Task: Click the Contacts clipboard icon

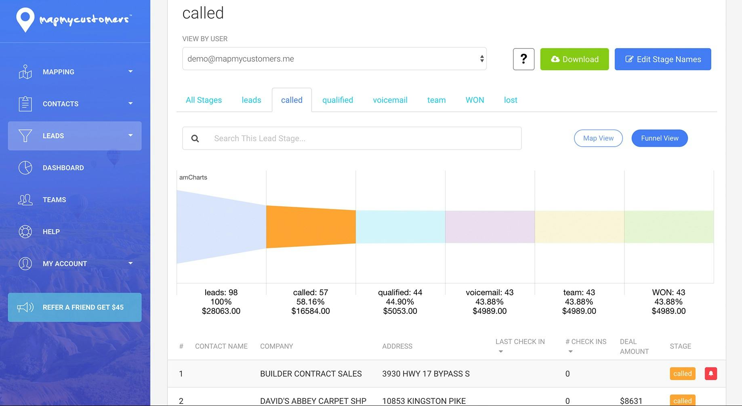Action: pos(25,104)
